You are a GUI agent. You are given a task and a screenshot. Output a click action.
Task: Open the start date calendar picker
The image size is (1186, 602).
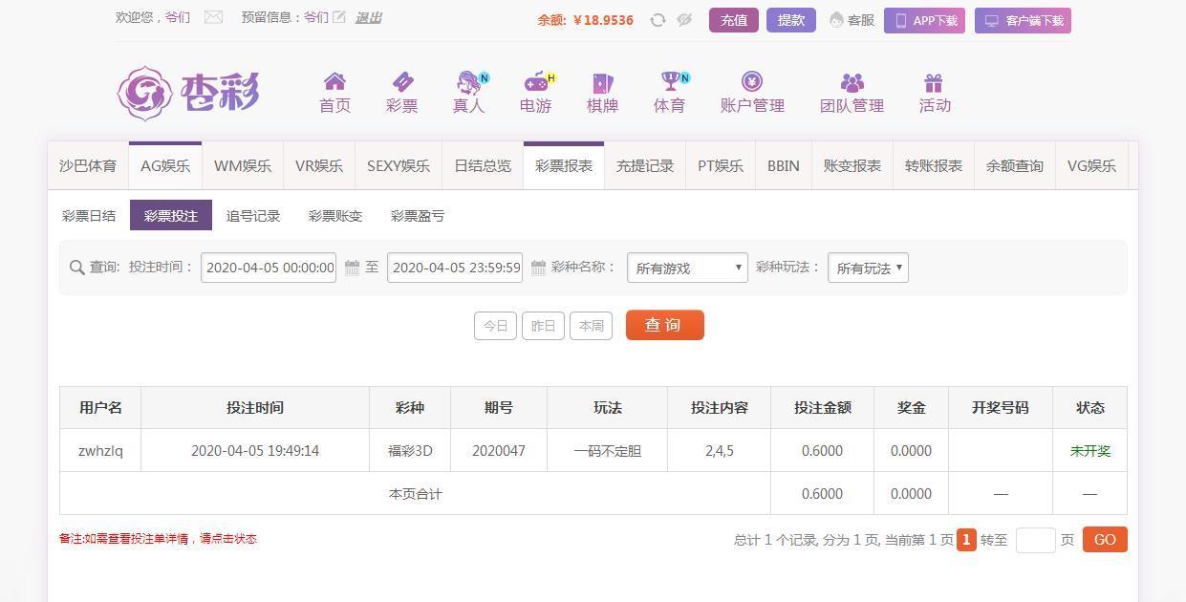pos(352,268)
